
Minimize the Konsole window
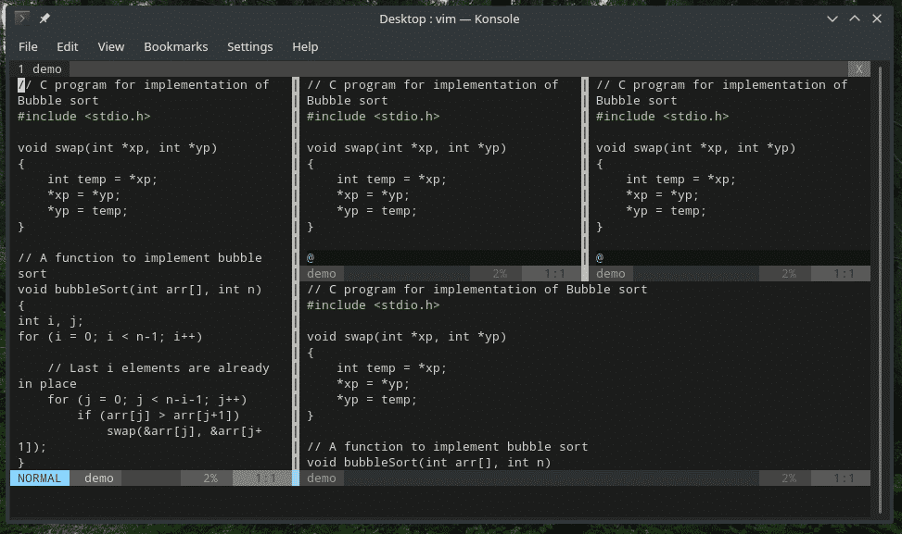(832, 19)
